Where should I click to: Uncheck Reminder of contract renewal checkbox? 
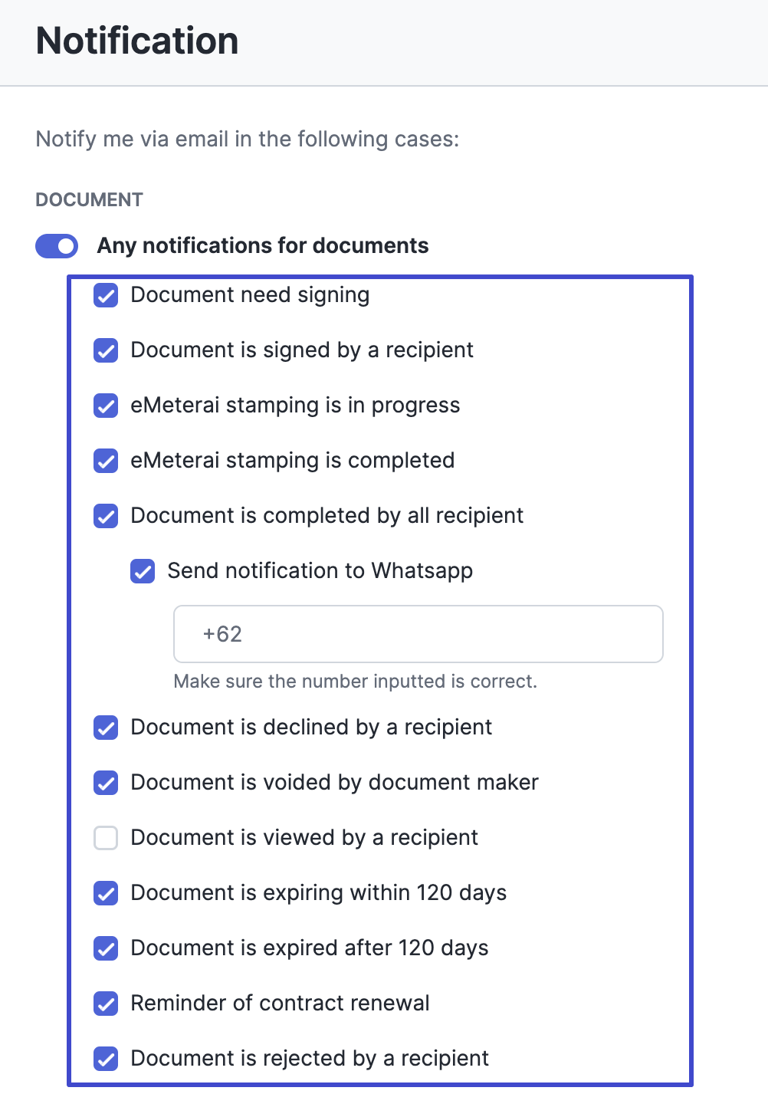point(106,1004)
